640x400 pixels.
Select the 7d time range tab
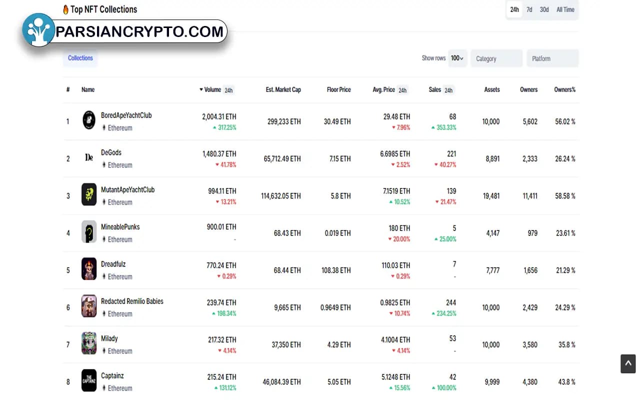point(529,9)
